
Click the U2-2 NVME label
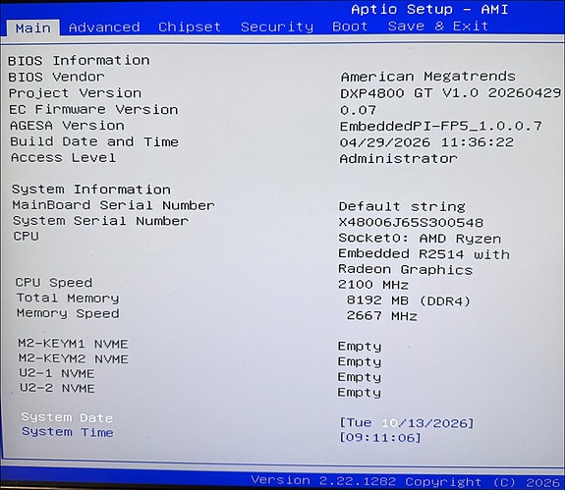tap(57, 388)
